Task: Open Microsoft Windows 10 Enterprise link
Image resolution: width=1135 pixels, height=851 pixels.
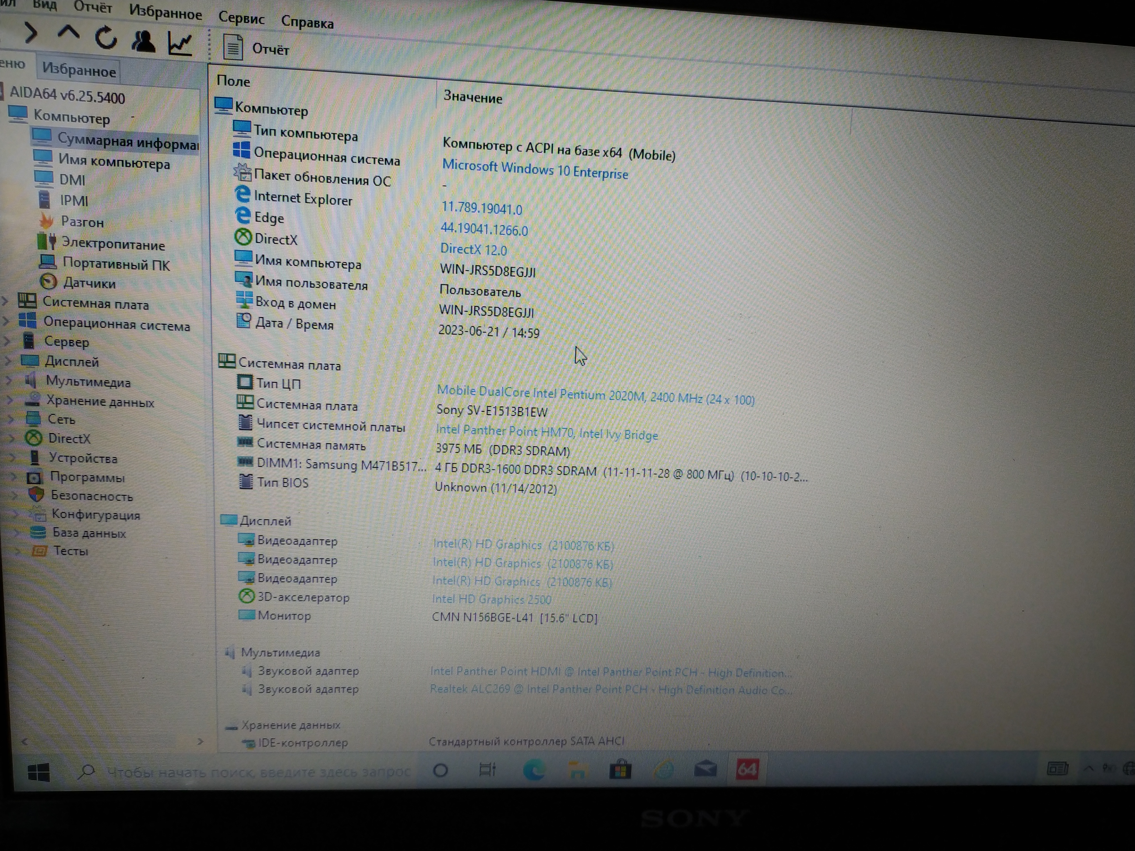Action: tap(535, 169)
